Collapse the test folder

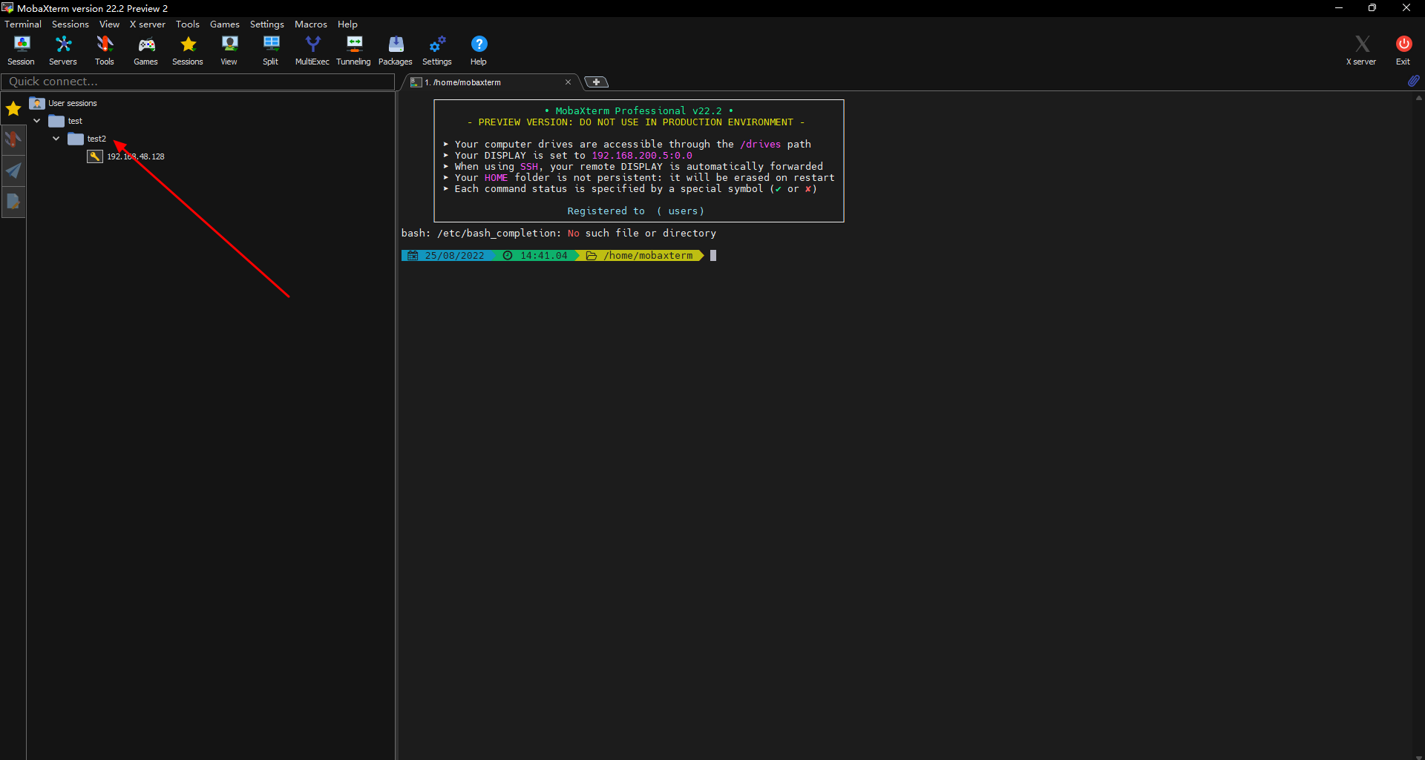(37, 121)
